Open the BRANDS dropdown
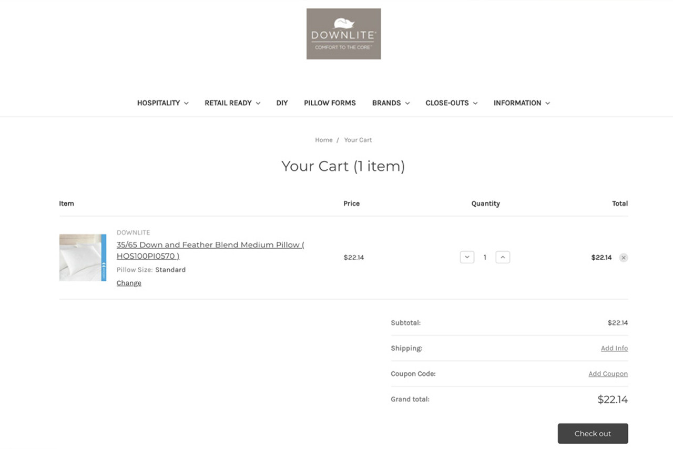 tap(390, 103)
